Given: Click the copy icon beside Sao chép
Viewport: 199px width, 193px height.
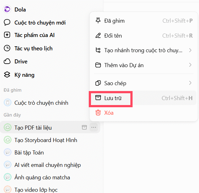Looking at the screenshot, I should 98,83.
